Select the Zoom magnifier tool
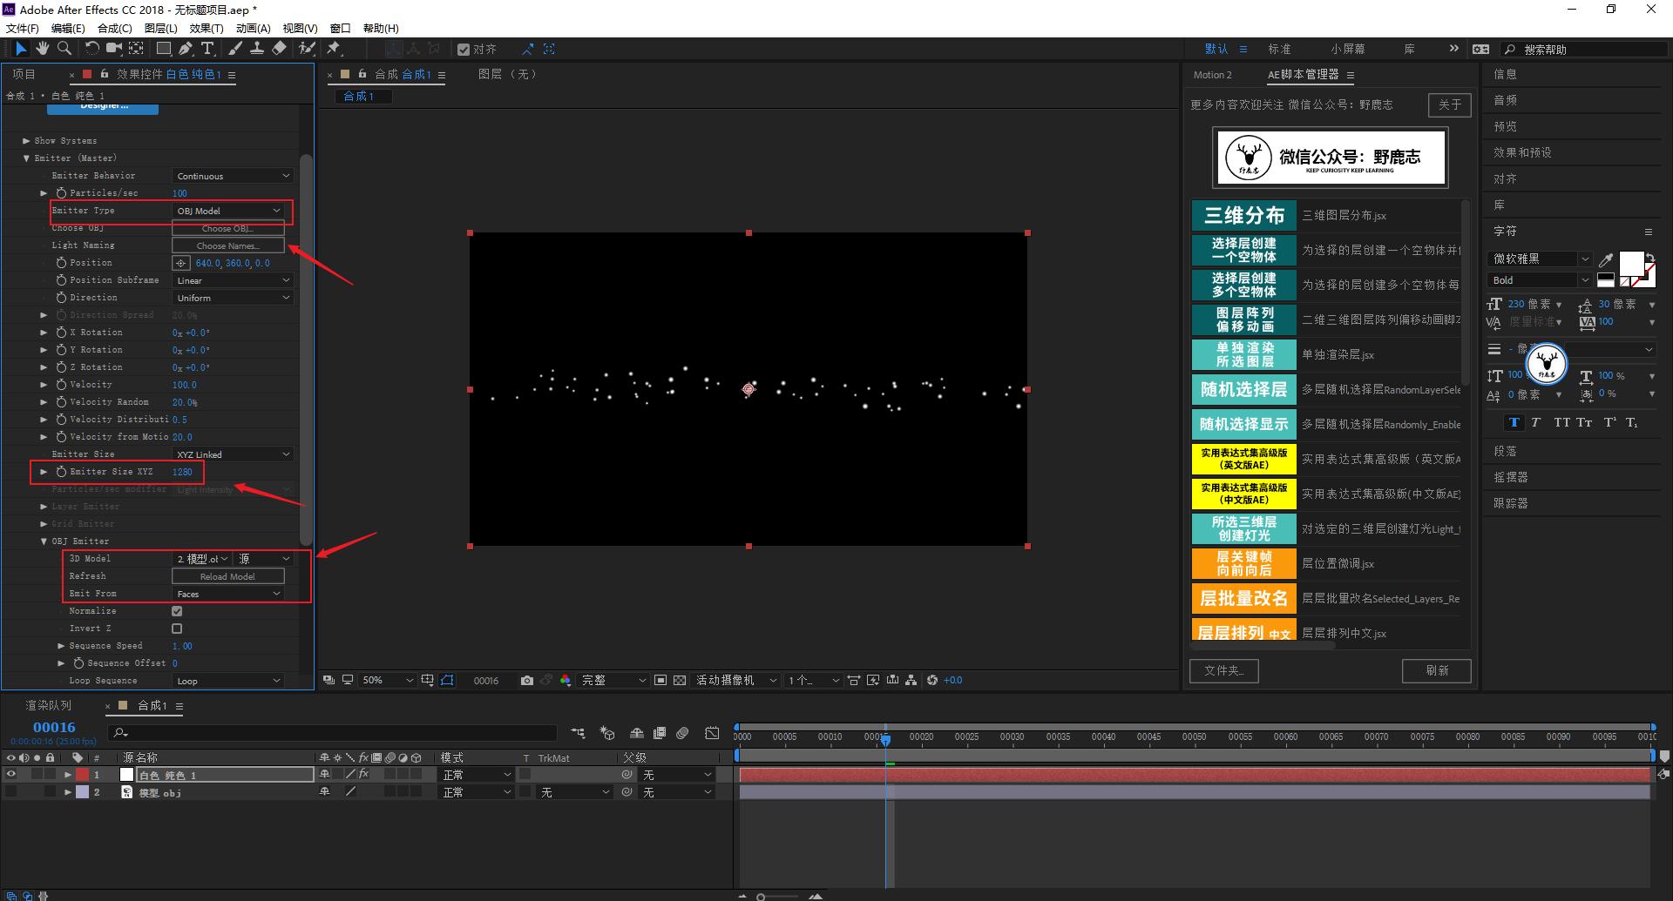This screenshot has height=901, width=1673. click(64, 49)
